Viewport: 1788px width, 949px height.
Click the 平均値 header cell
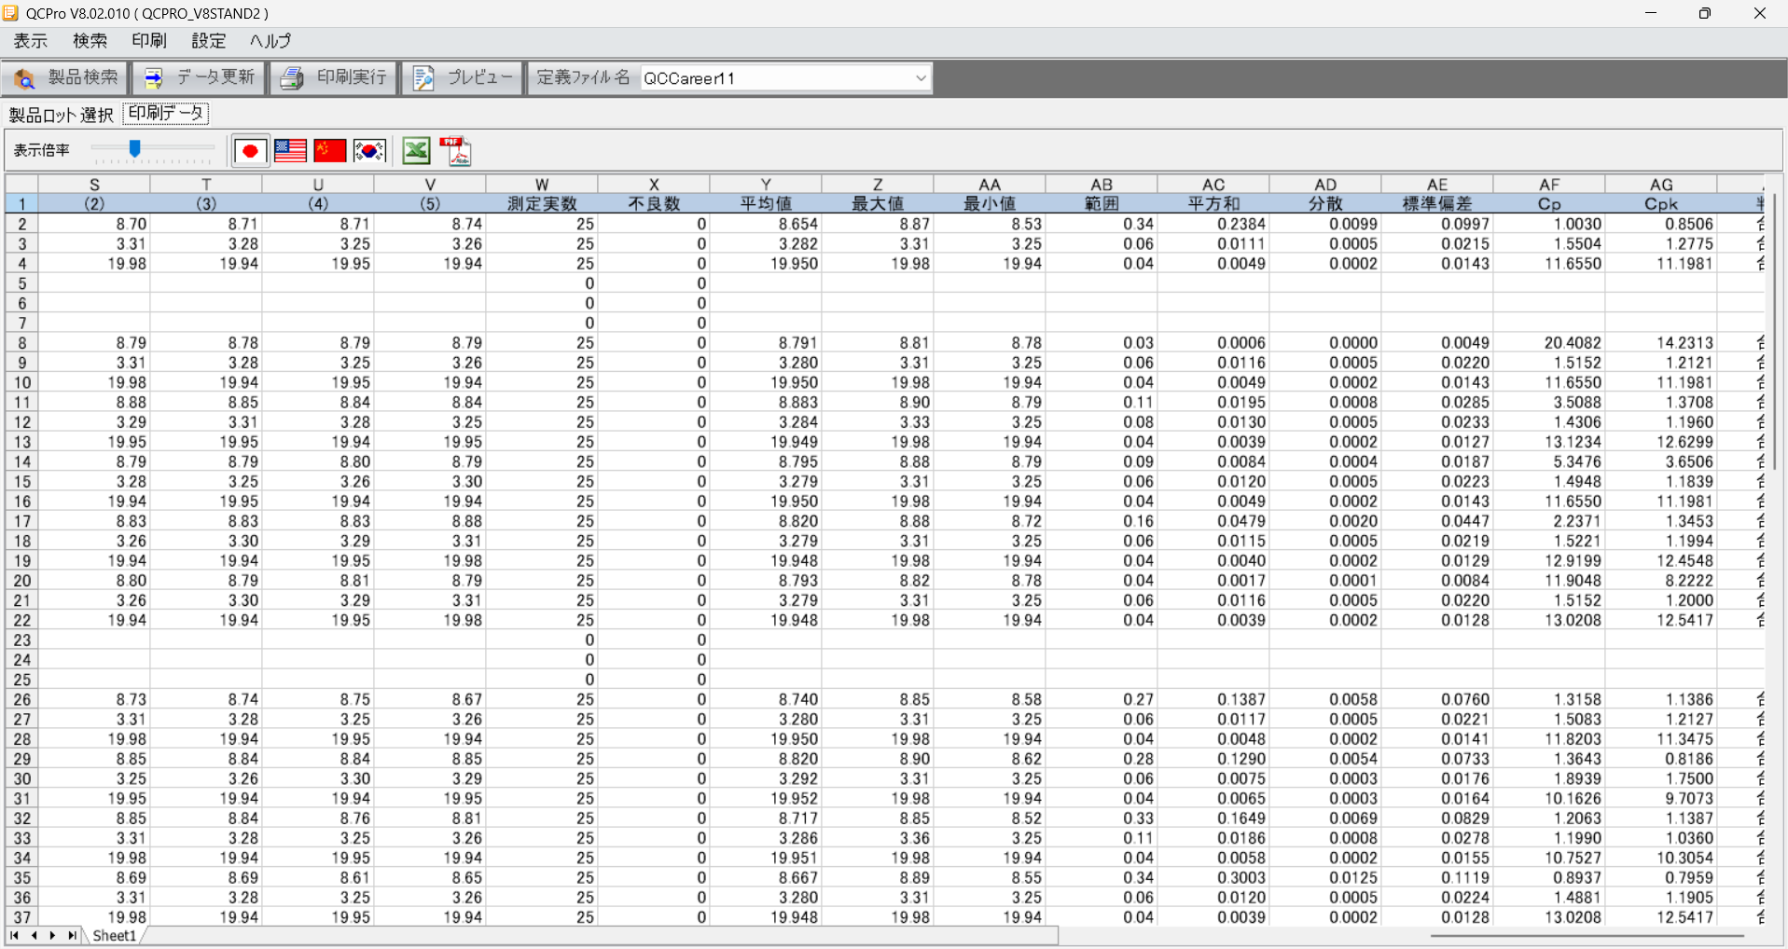click(766, 204)
